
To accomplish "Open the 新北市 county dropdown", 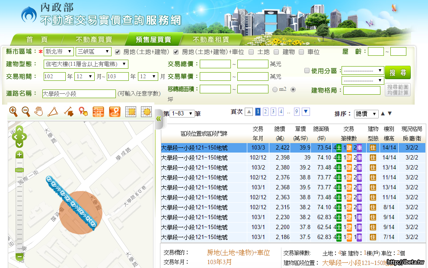I will (x=58, y=52).
